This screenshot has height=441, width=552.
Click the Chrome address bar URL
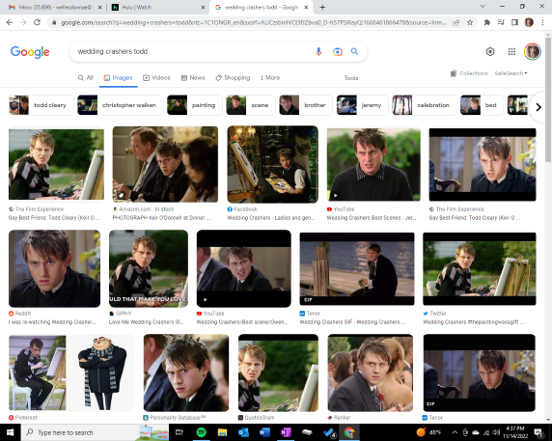pyautogui.click(x=254, y=22)
